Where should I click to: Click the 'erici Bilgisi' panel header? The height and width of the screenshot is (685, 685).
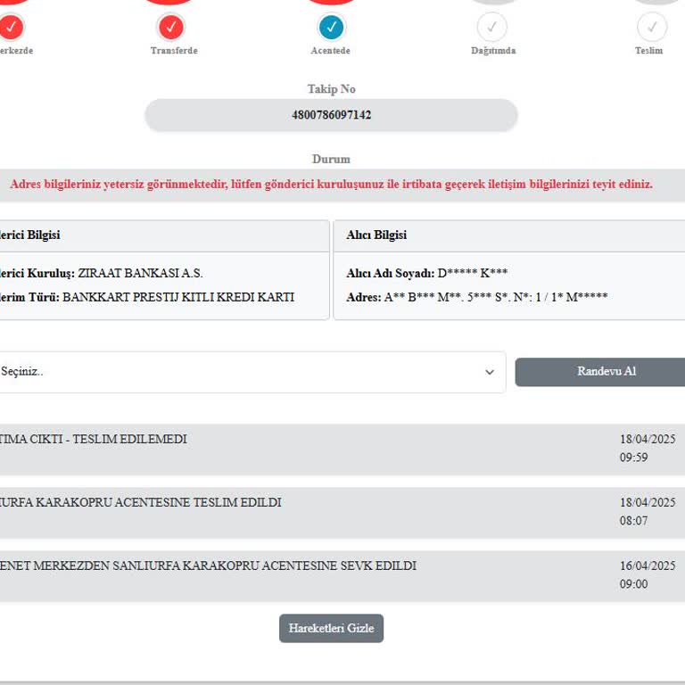164,235
